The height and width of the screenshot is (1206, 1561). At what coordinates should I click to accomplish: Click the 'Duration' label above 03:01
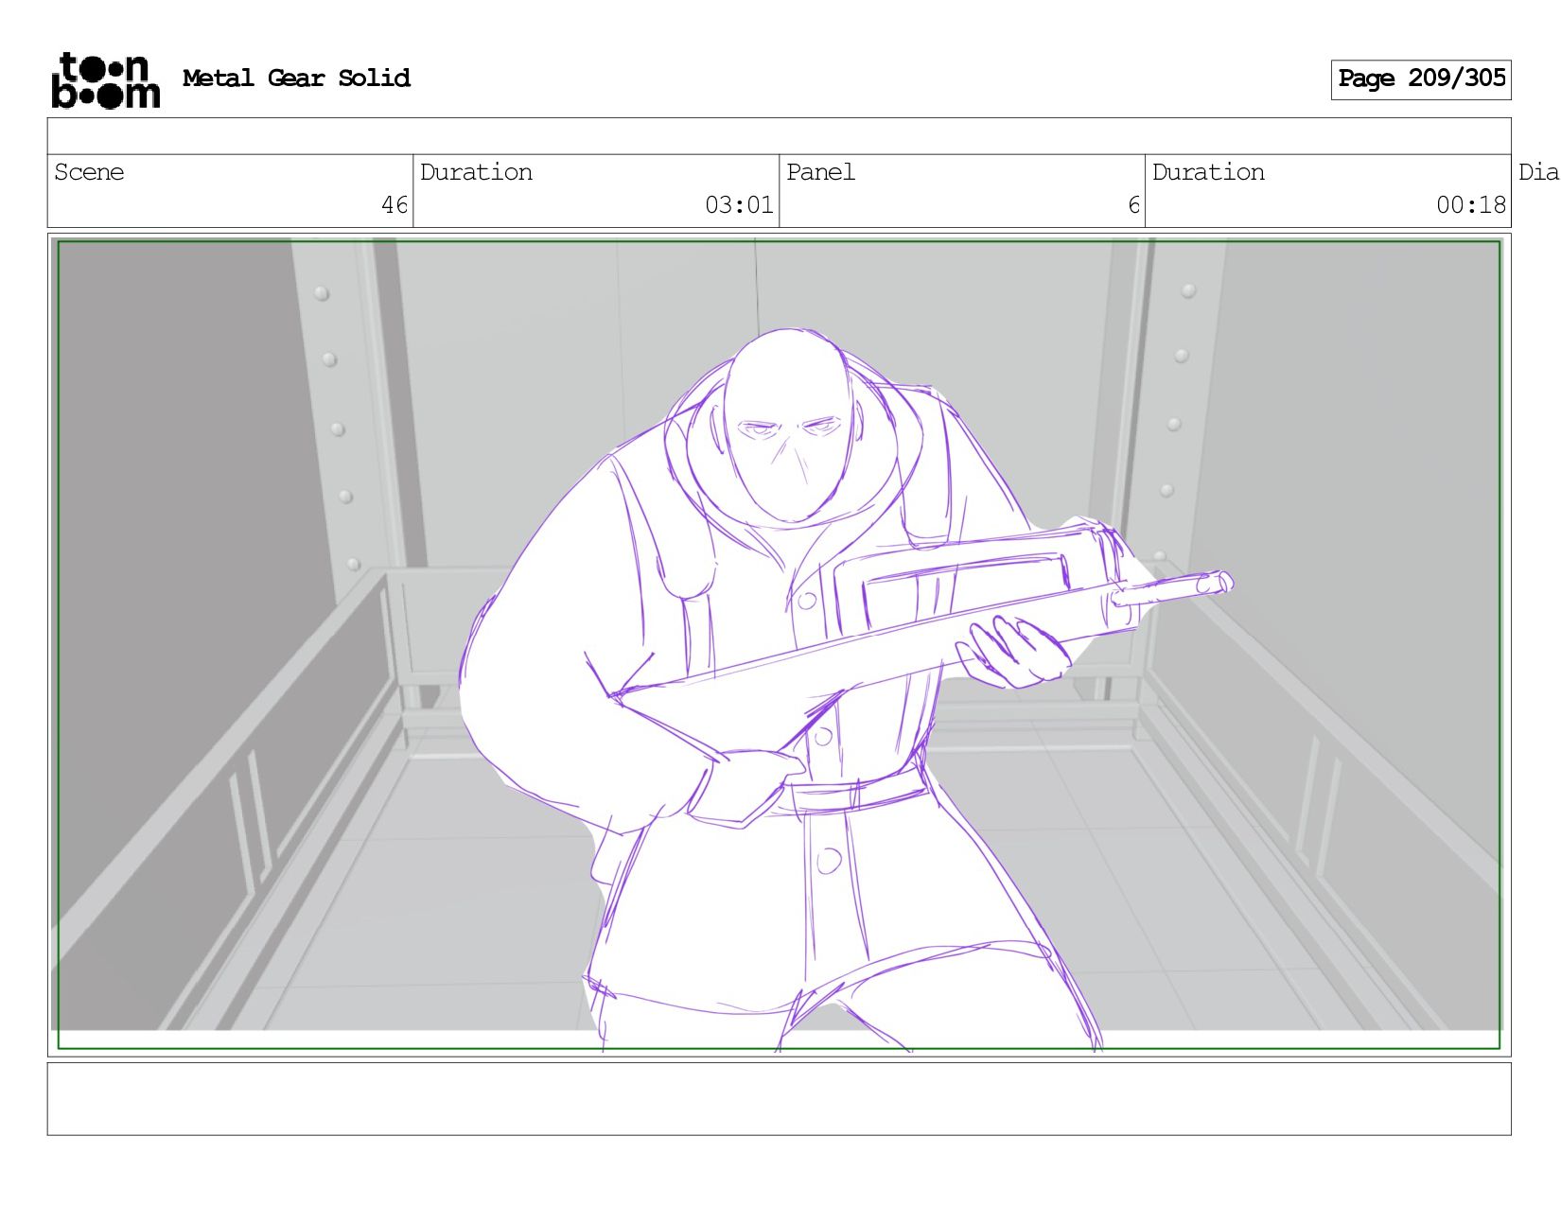pos(476,172)
